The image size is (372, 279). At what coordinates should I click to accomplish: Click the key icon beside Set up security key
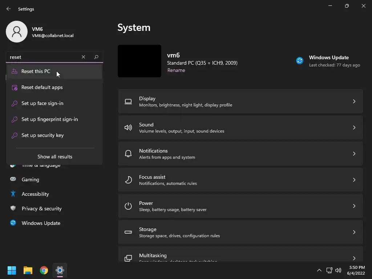tap(15, 135)
